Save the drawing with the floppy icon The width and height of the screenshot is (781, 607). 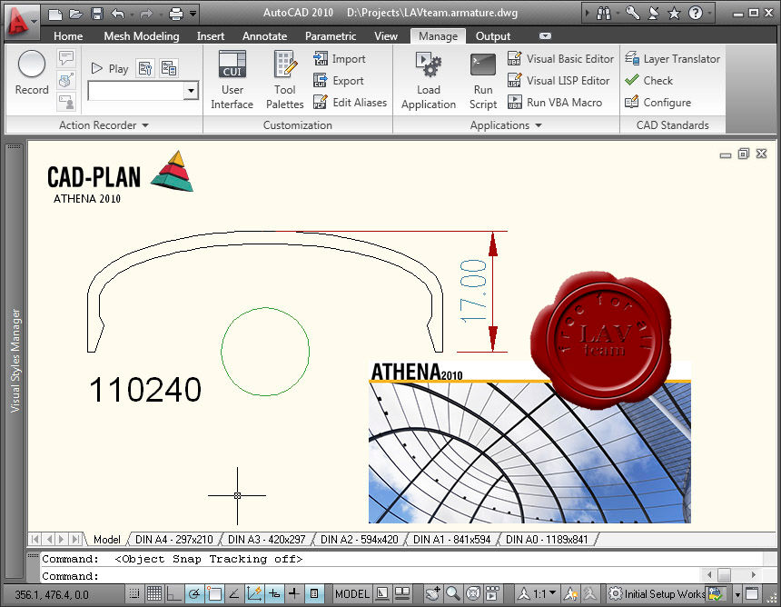coord(97,14)
